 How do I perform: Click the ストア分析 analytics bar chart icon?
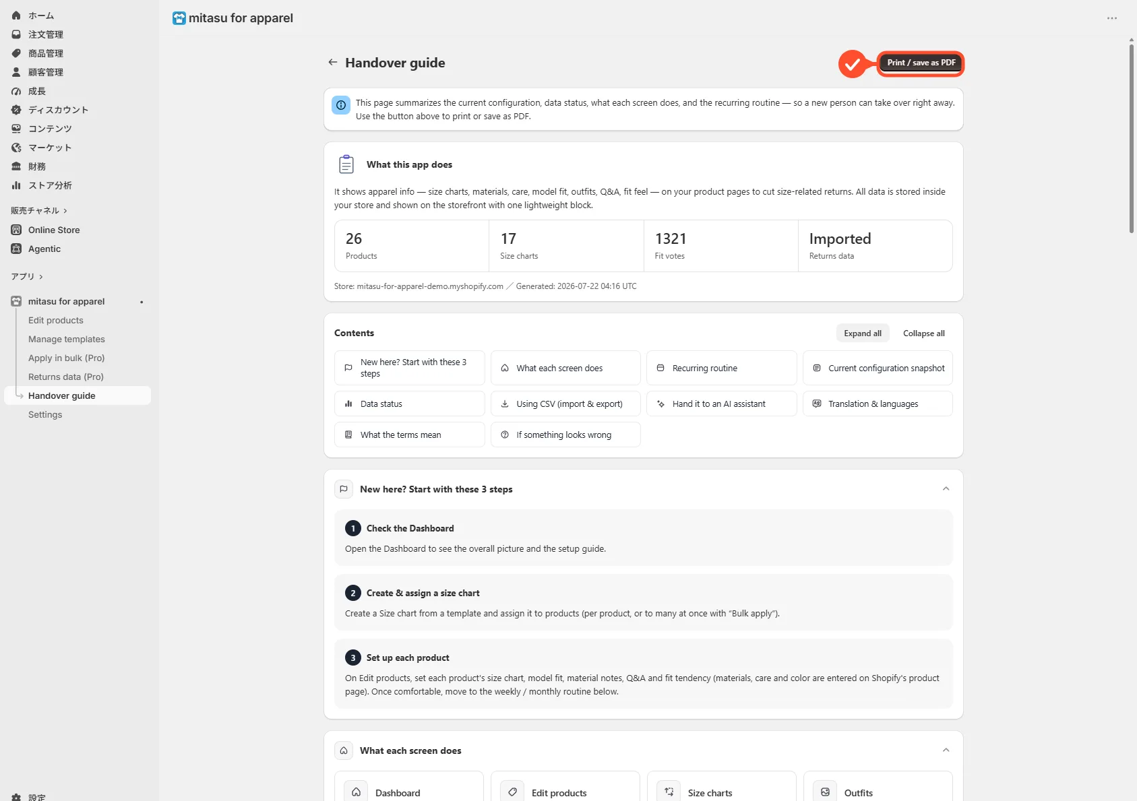point(16,185)
